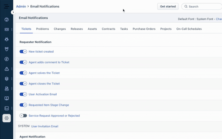Open the Admin gear icon in sidebar
Viewport: 222px width, 139px height.
[7, 118]
